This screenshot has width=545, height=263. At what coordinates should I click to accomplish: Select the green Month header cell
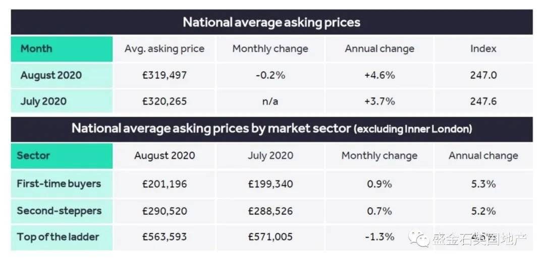coord(62,49)
